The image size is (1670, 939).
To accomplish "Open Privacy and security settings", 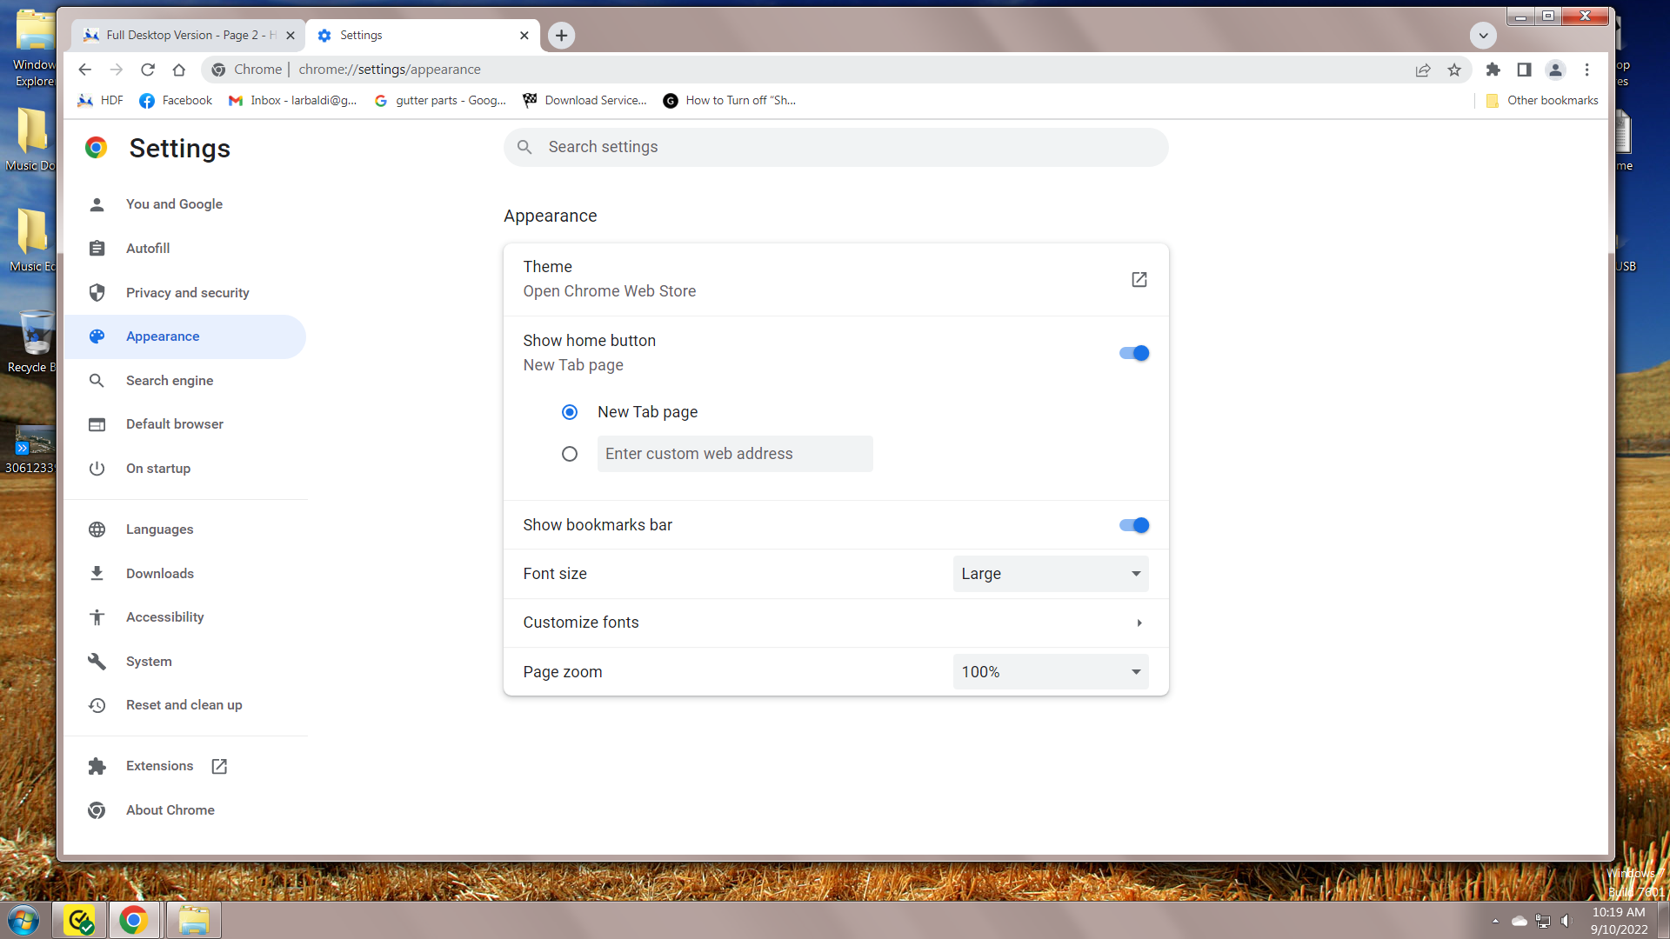I will click(187, 293).
